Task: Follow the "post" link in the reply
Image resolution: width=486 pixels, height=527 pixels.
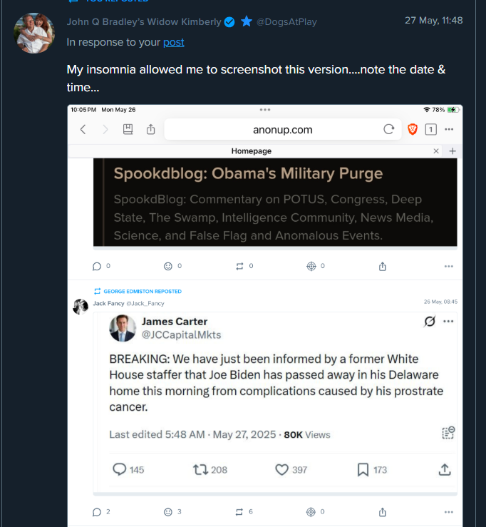Action: click(x=173, y=42)
